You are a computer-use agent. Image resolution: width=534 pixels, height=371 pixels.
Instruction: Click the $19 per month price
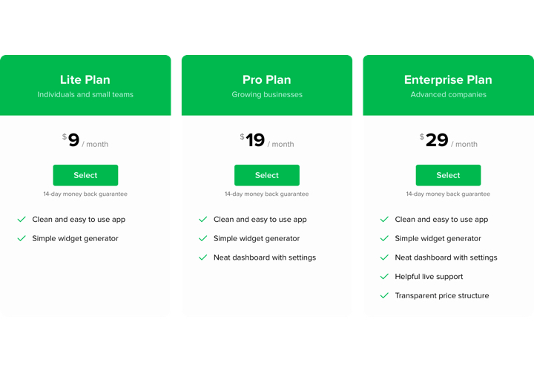[x=267, y=141]
